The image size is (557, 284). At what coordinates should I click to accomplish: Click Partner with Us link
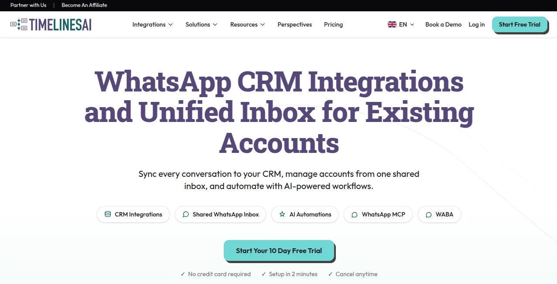[x=28, y=5]
